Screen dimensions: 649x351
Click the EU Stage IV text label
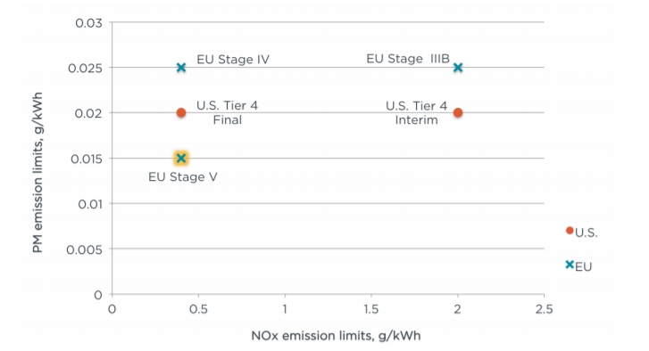click(233, 60)
